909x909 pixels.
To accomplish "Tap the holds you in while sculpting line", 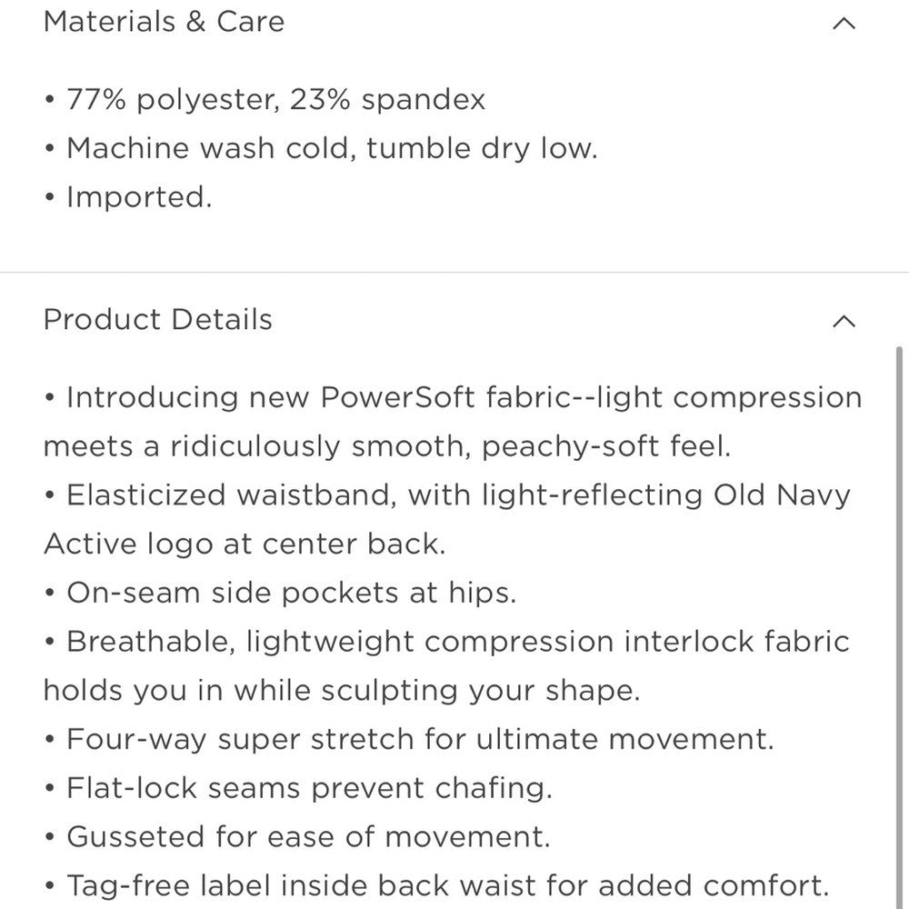I will [342, 691].
